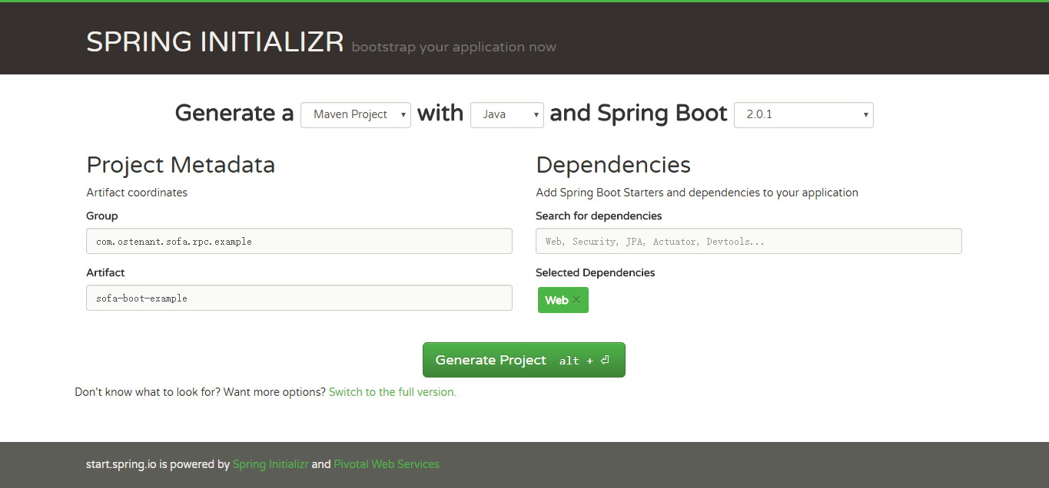This screenshot has height=488, width=1049.
Task: Click the start.spring.io is powered by text
Action: [158, 464]
